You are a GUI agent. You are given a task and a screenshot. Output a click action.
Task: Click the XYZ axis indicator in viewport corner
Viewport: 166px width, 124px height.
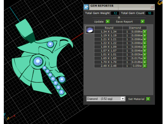click(x=9, y=116)
